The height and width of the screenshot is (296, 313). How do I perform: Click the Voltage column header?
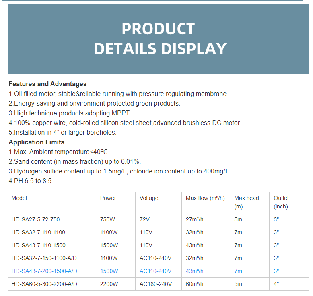point(149,198)
